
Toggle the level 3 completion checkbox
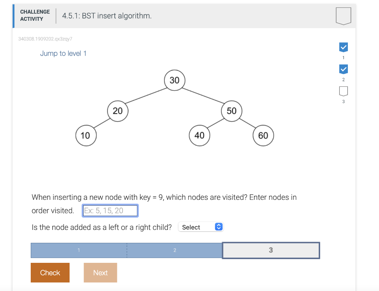pyautogui.click(x=343, y=92)
